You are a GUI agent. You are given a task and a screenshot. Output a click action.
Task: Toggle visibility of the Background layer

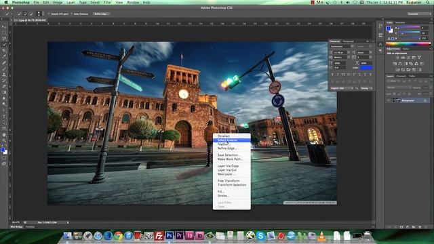click(x=389, y=100)
